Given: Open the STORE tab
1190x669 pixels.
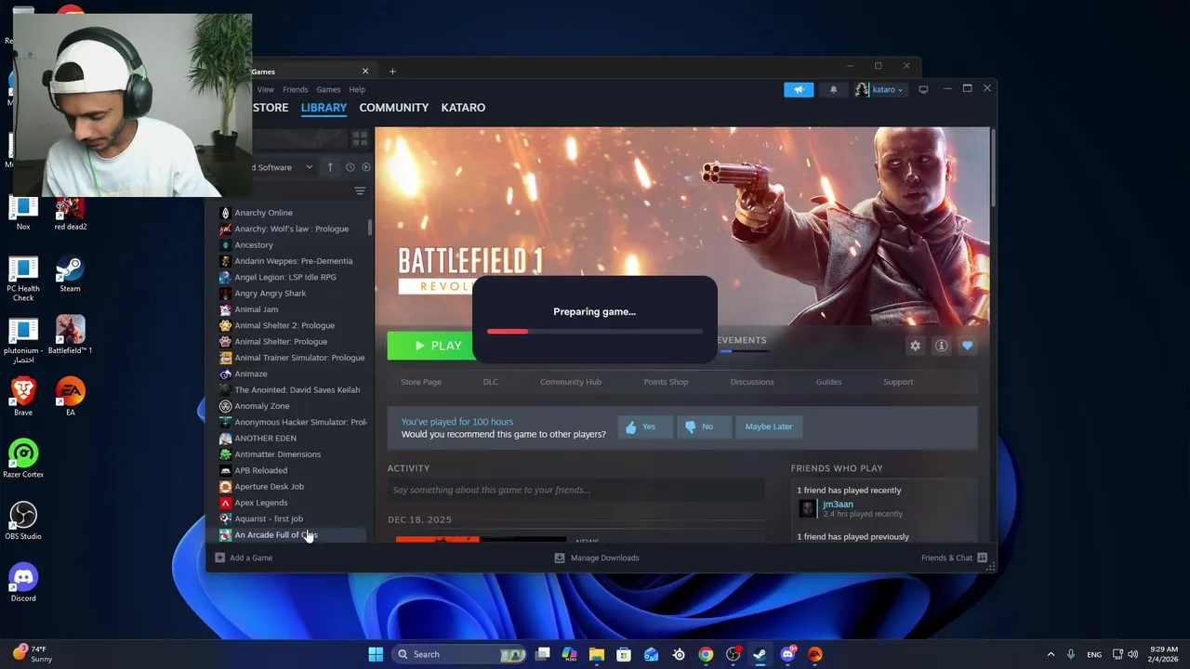Looking at the screenshot, I should (271, 108).
